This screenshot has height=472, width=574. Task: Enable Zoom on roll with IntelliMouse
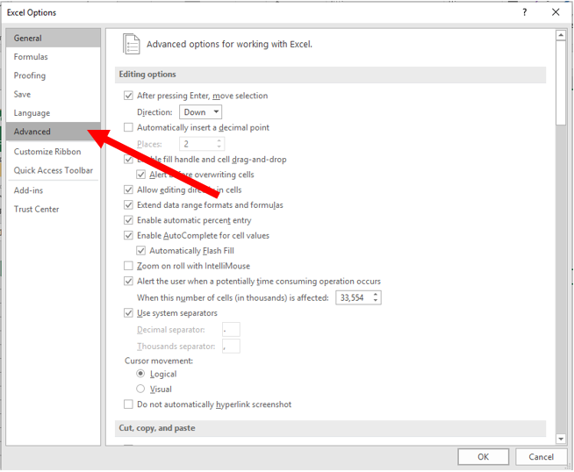coord(128,266)
